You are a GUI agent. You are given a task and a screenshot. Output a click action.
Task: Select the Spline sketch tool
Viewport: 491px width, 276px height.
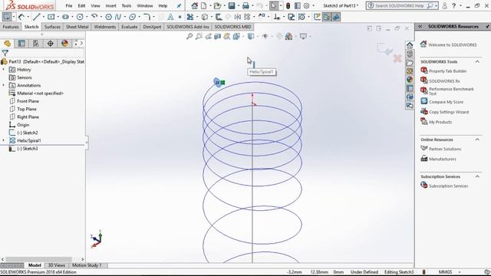point(118,17)
